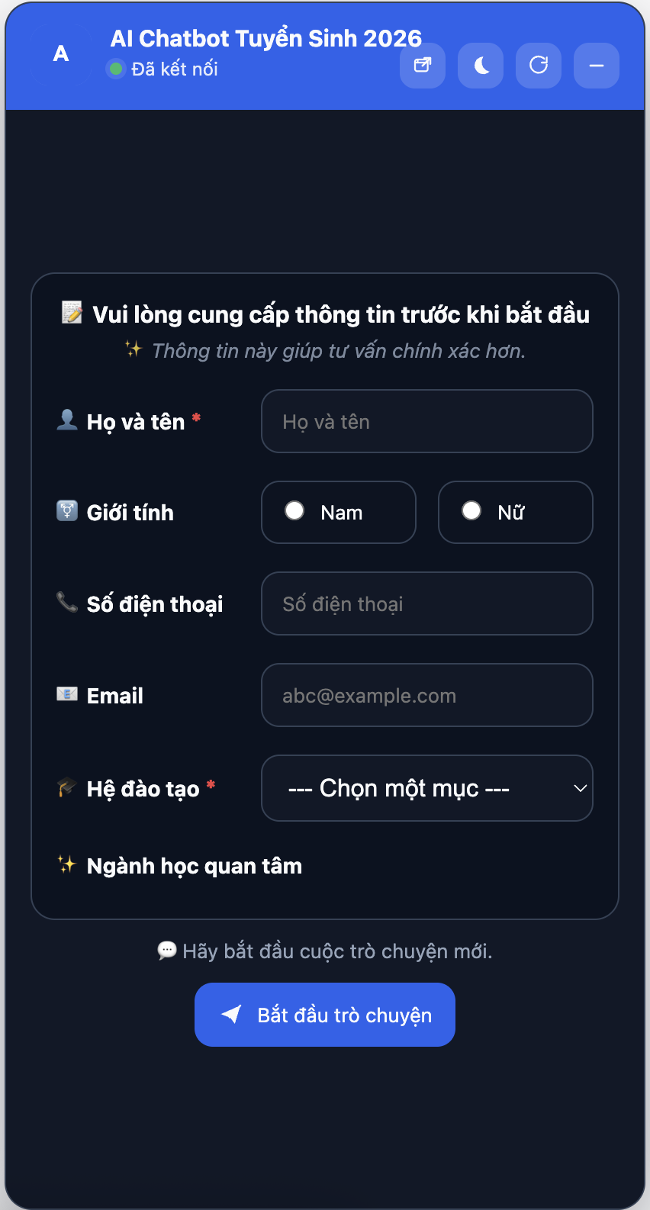
Task: Click the phone icon beside Số điện thoại
Action: (67, 602)
